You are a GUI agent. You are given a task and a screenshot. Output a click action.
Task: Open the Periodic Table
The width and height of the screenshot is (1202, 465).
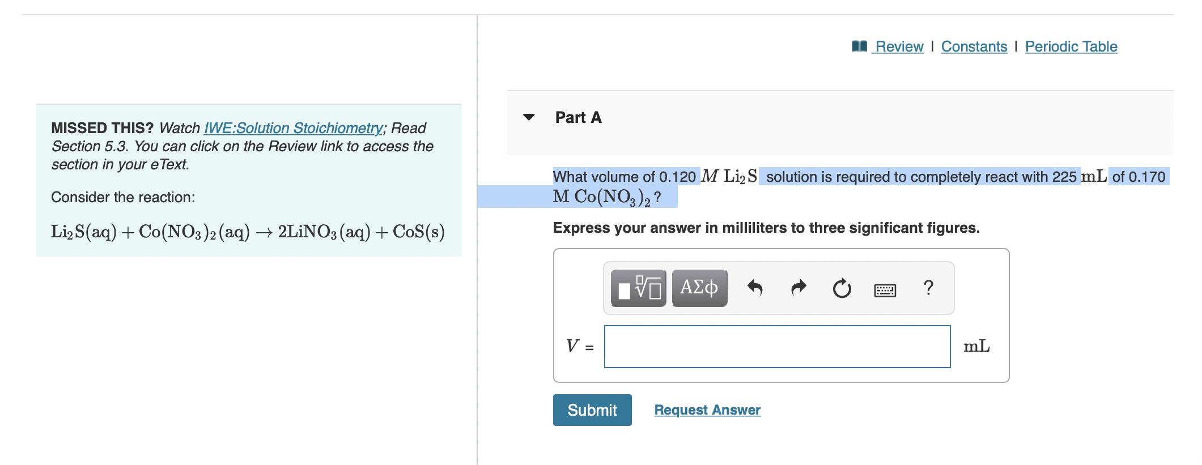pos(1071,46)
